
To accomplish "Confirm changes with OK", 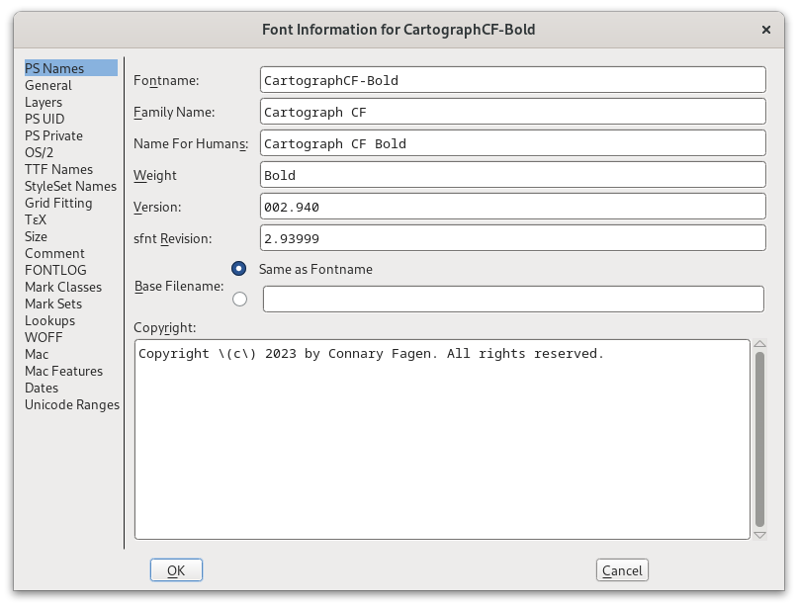I will (175, 569).
